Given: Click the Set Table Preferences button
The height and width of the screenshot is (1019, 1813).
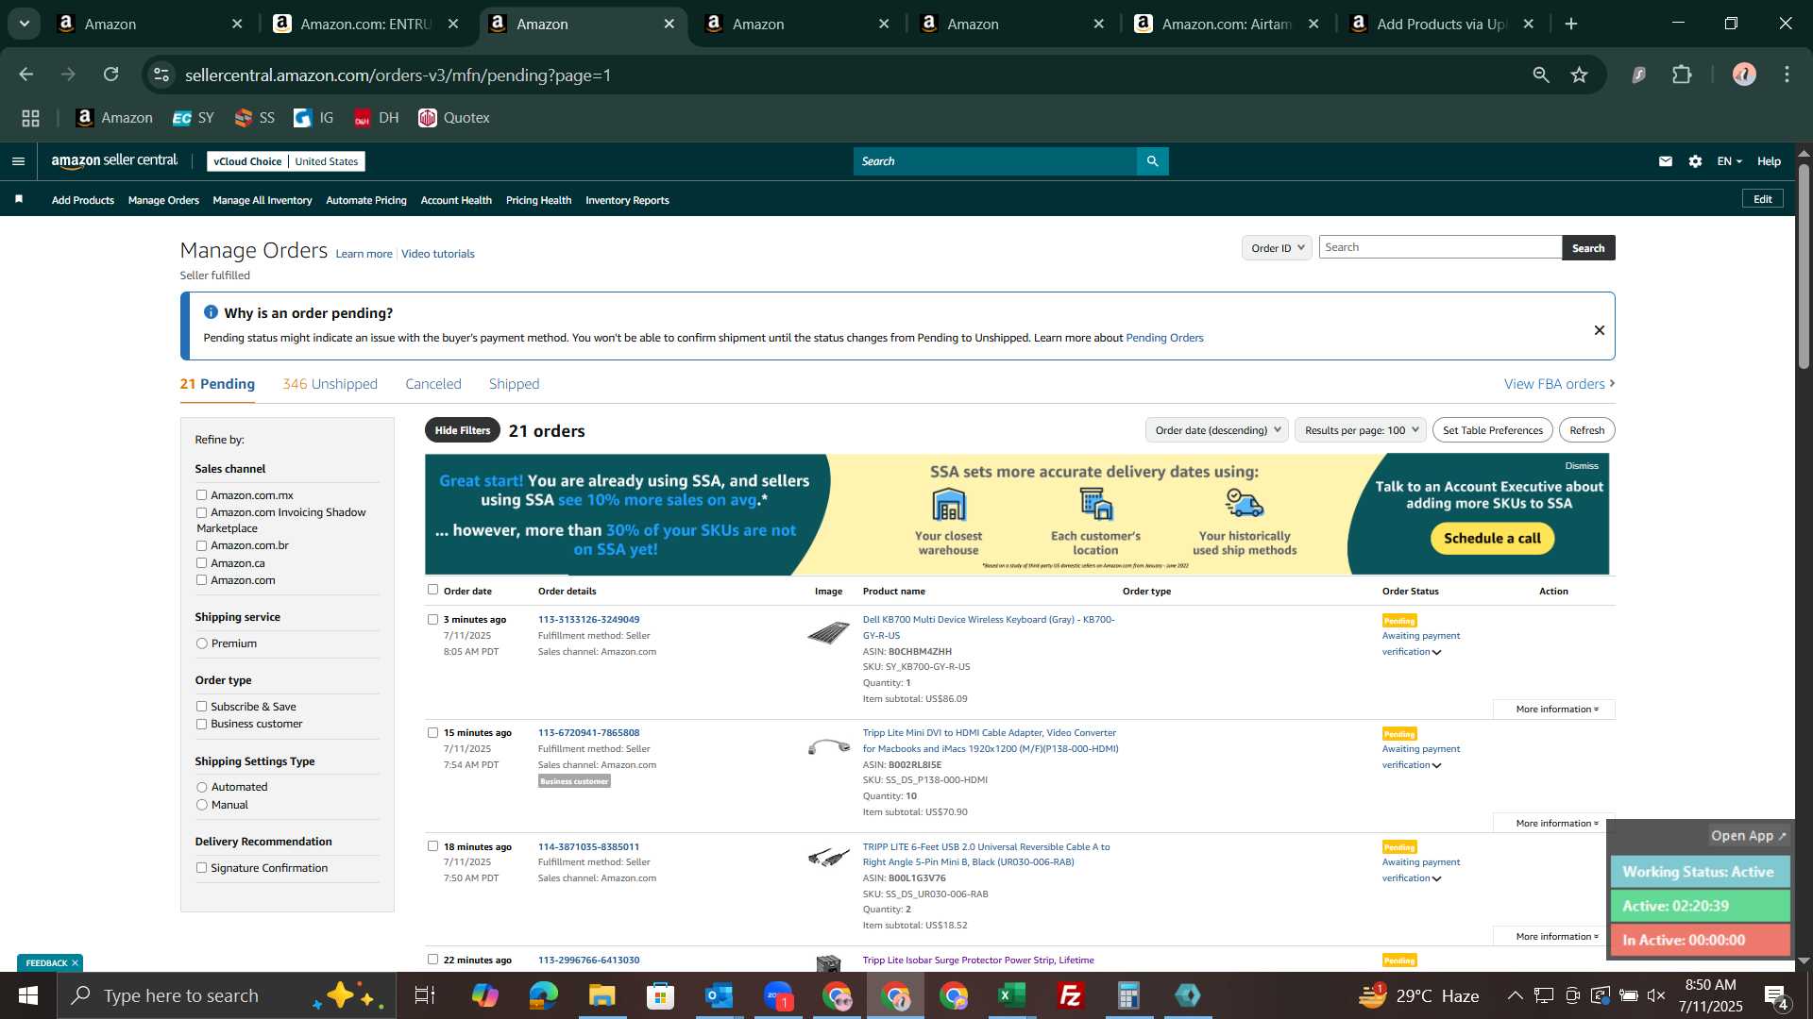Looking at the screenshot, I should tap(1492, 430).
